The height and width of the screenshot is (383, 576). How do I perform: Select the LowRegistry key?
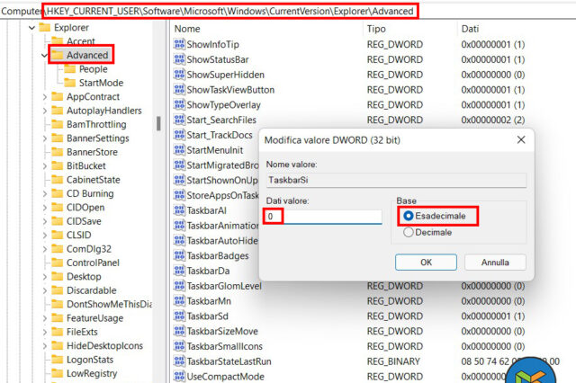[x=92, y=373]
